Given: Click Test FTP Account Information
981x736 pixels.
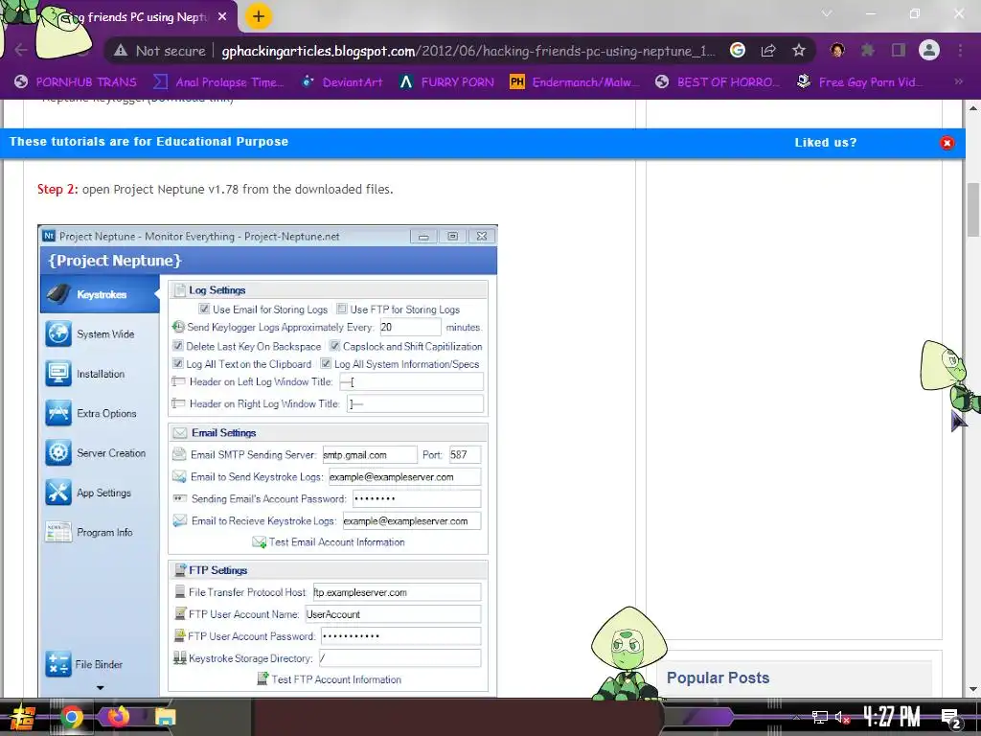Looking at the screenshot, I should pos(336,679).
